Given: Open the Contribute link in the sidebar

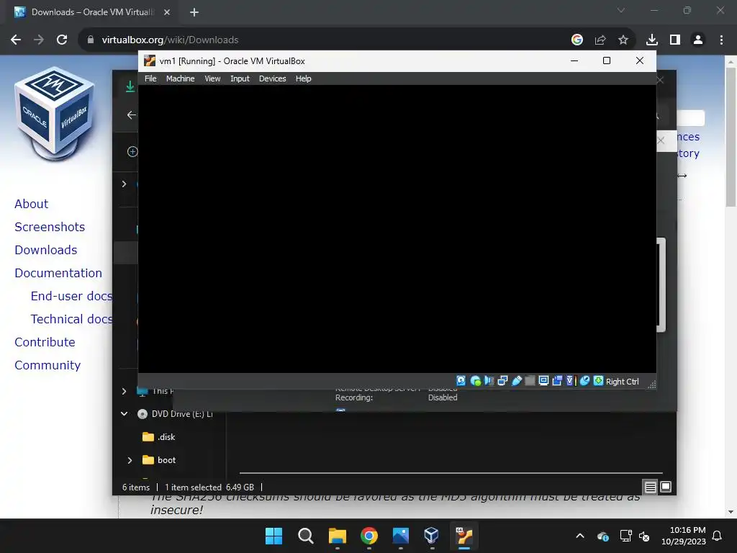Looking at the screenshot, I should pyautogui.click(x=45, y=342).
